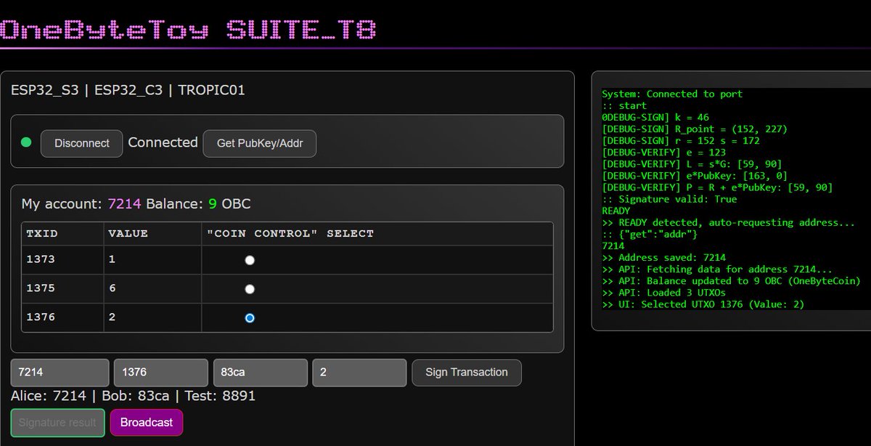This screenshot has height=446, width=871.
Task: Click the ":: start" log line
Action: [624, 105]
